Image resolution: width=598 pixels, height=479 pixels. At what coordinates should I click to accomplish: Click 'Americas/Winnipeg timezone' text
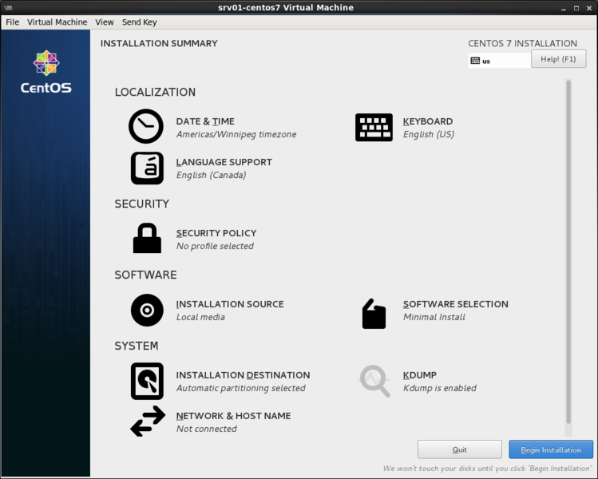coord(236,134)
